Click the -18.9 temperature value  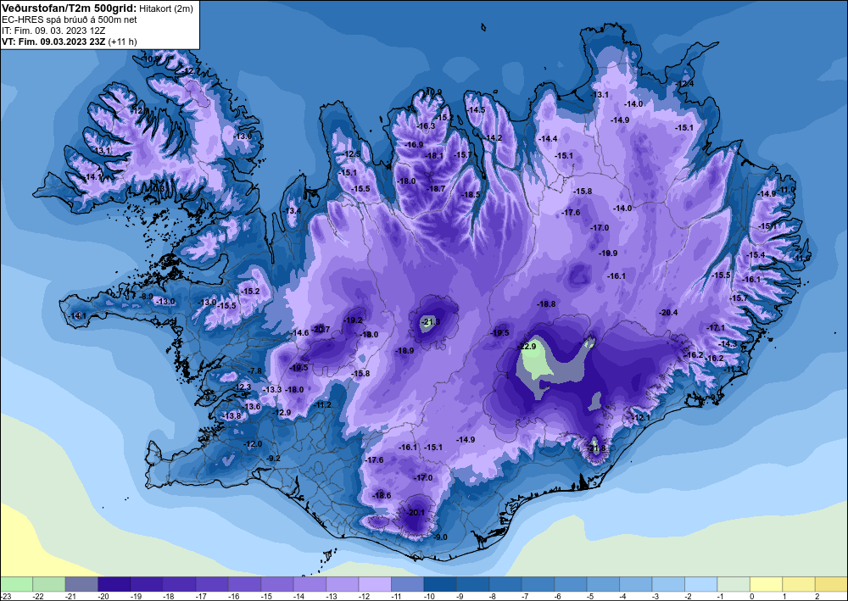point(404,351)
